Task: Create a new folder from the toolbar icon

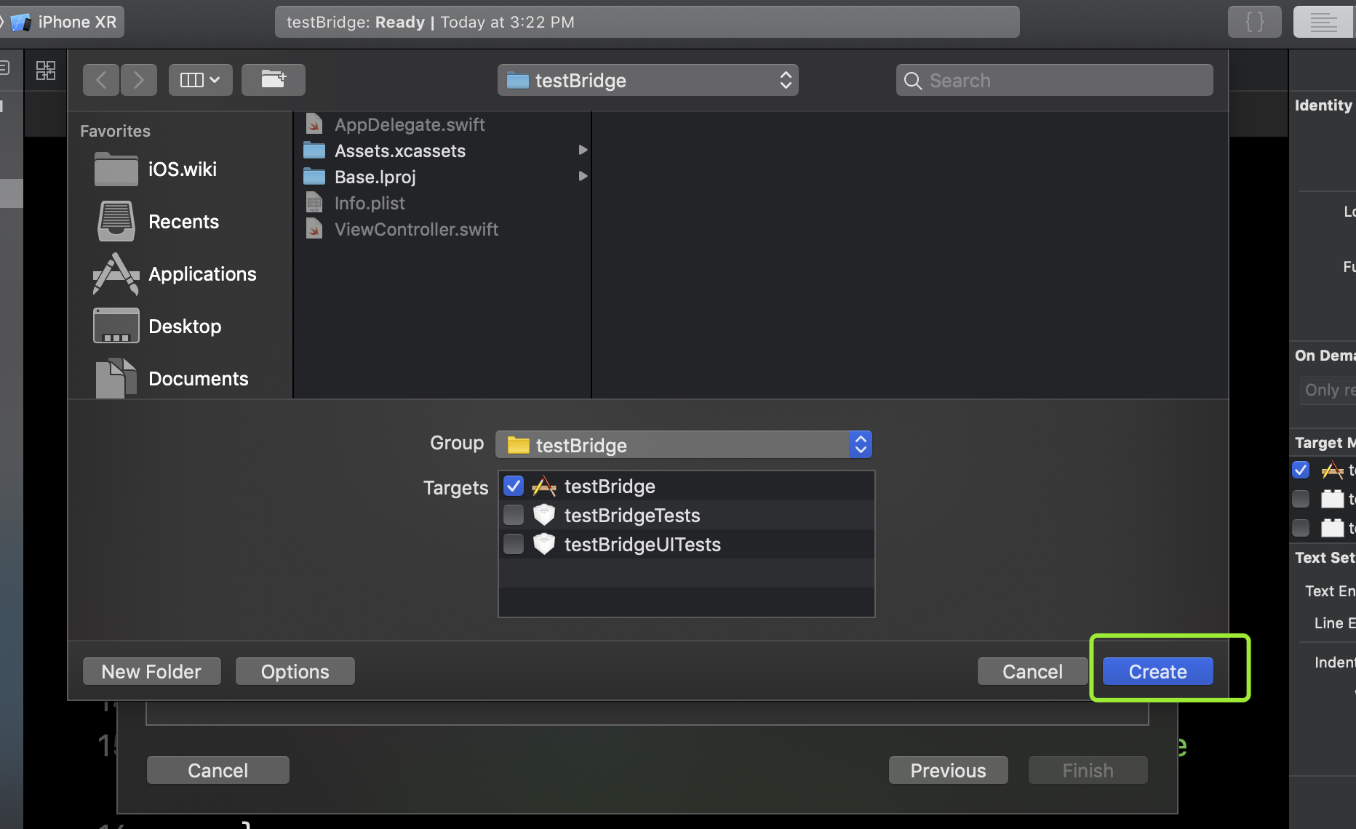Action: [274, 80]
